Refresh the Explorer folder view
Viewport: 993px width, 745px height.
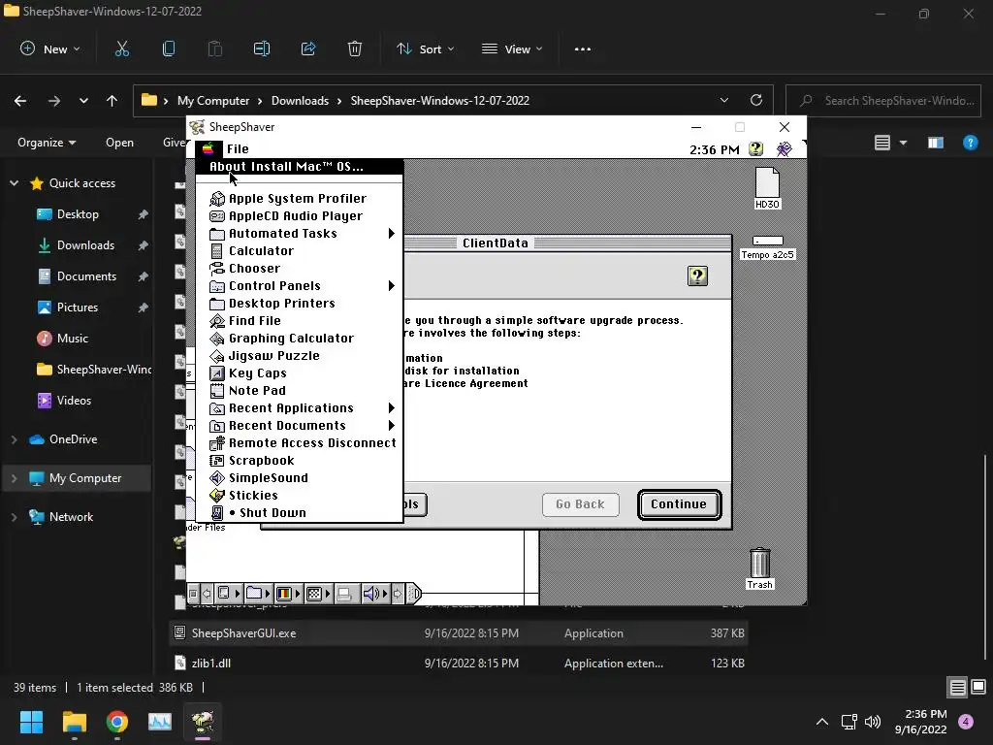[756, 100]
